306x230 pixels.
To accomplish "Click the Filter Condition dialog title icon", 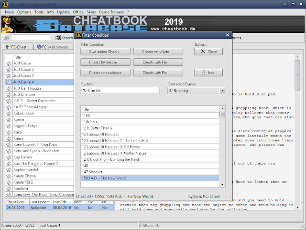I will pyautogui.click(x=78, y=35).
